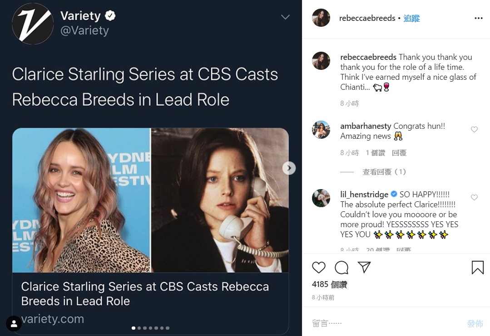Screen dimensions: 490x336
Task: Open rebeccabreeds profile avatar in header
Action: (x=321, y=18)
